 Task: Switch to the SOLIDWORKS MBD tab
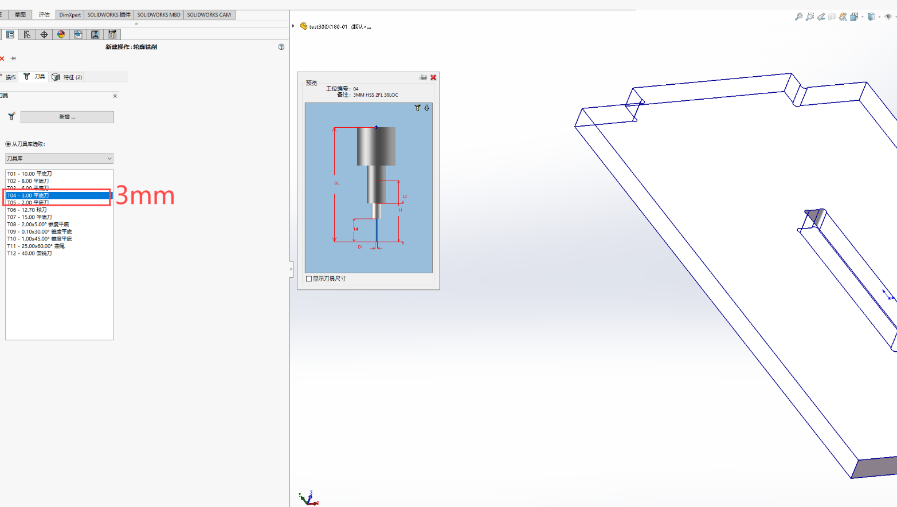click(x=159, y=15)
